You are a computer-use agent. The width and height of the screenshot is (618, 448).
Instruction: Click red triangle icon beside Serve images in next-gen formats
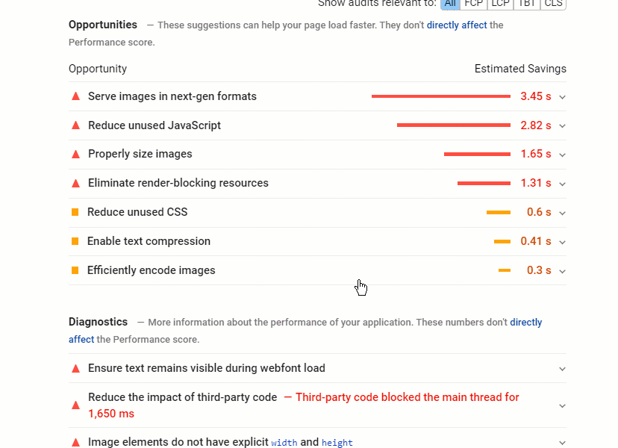pyautogui.click(x=75, y=96)
